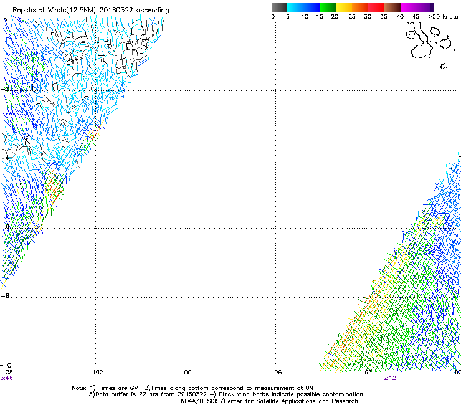The image size is (461, 405).
Task: Click the small southern Galapagos islet outline
Action: pyautogui.click(x=444, y=66)
